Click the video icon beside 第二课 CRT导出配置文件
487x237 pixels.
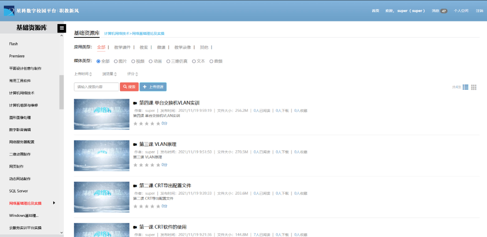coord(135,186)
